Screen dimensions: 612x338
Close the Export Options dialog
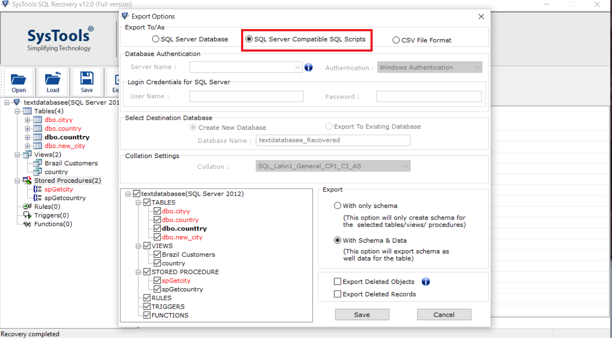point(481,16)
